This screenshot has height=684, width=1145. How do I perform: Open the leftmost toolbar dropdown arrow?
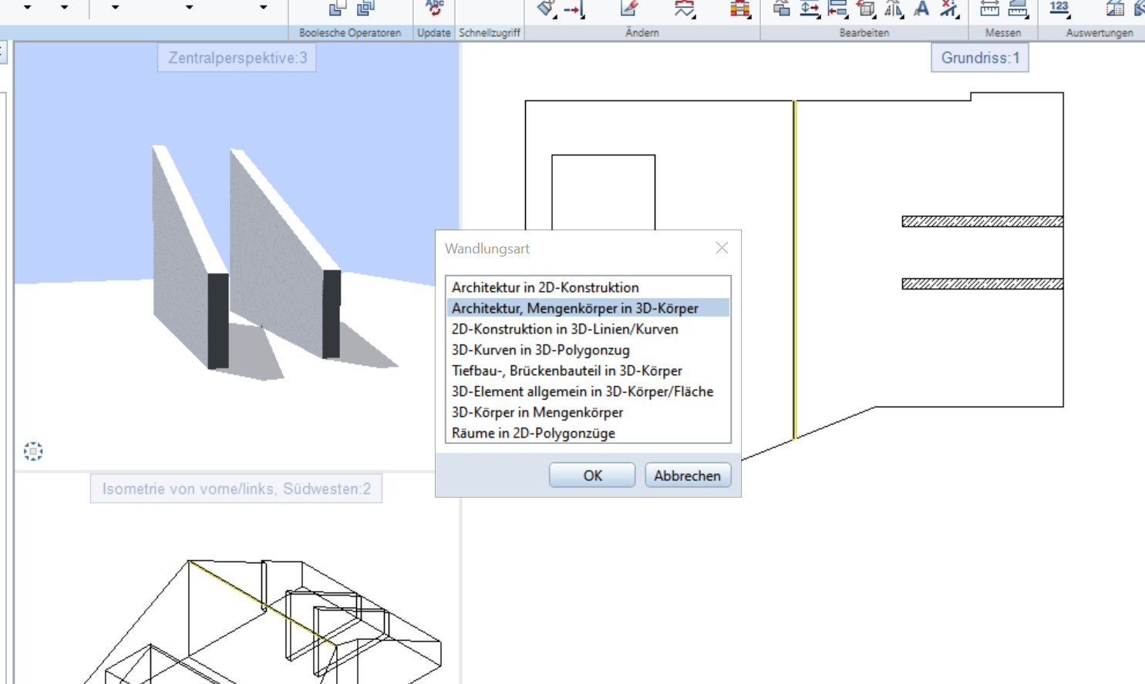(27, 8)
